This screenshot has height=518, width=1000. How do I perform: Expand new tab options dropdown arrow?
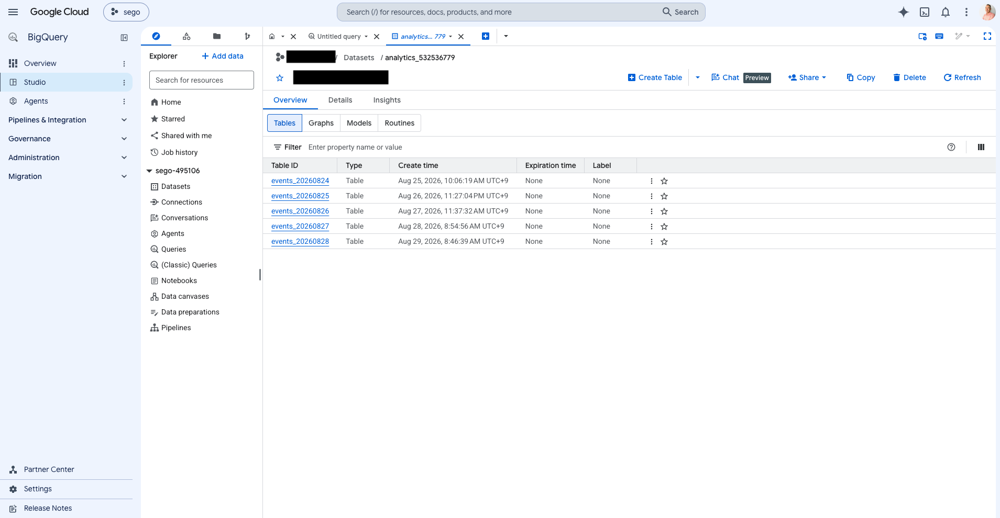pos(506,36)
